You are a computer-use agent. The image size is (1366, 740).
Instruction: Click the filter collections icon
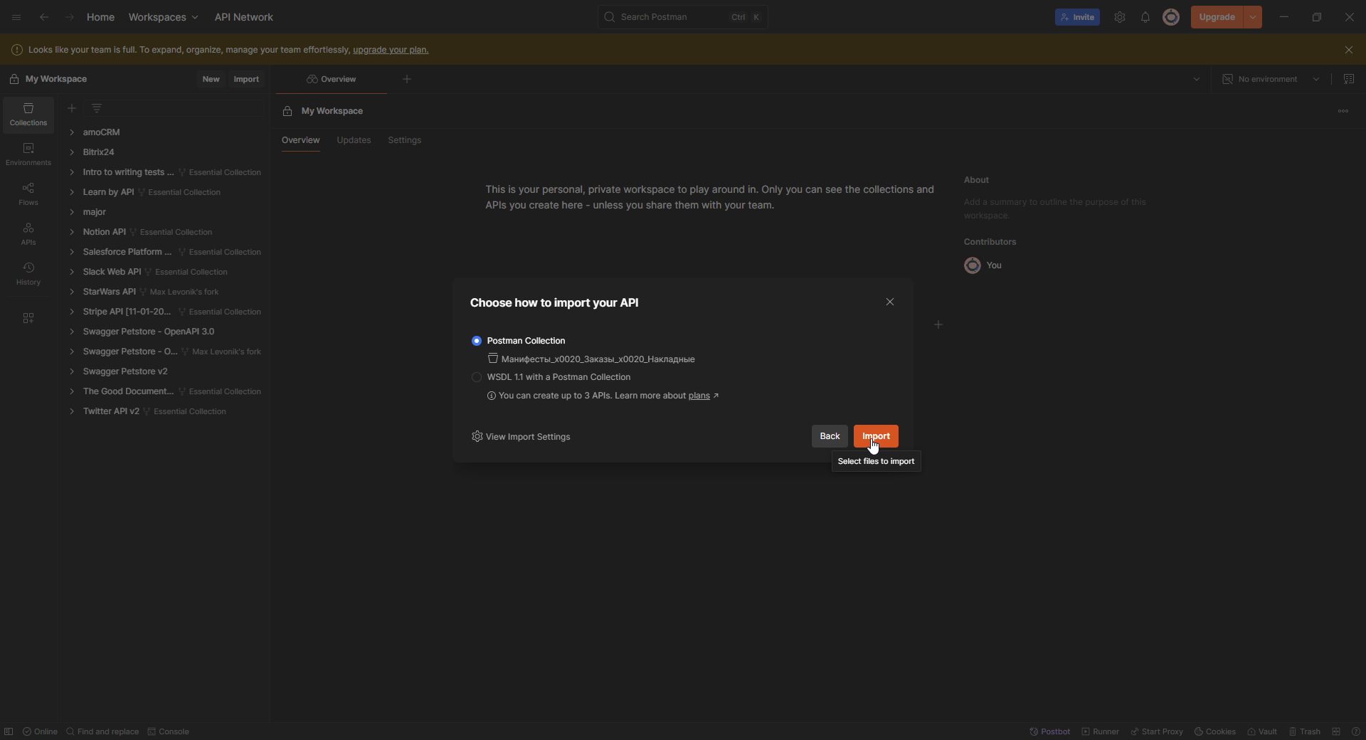click(x=97, y=108)
